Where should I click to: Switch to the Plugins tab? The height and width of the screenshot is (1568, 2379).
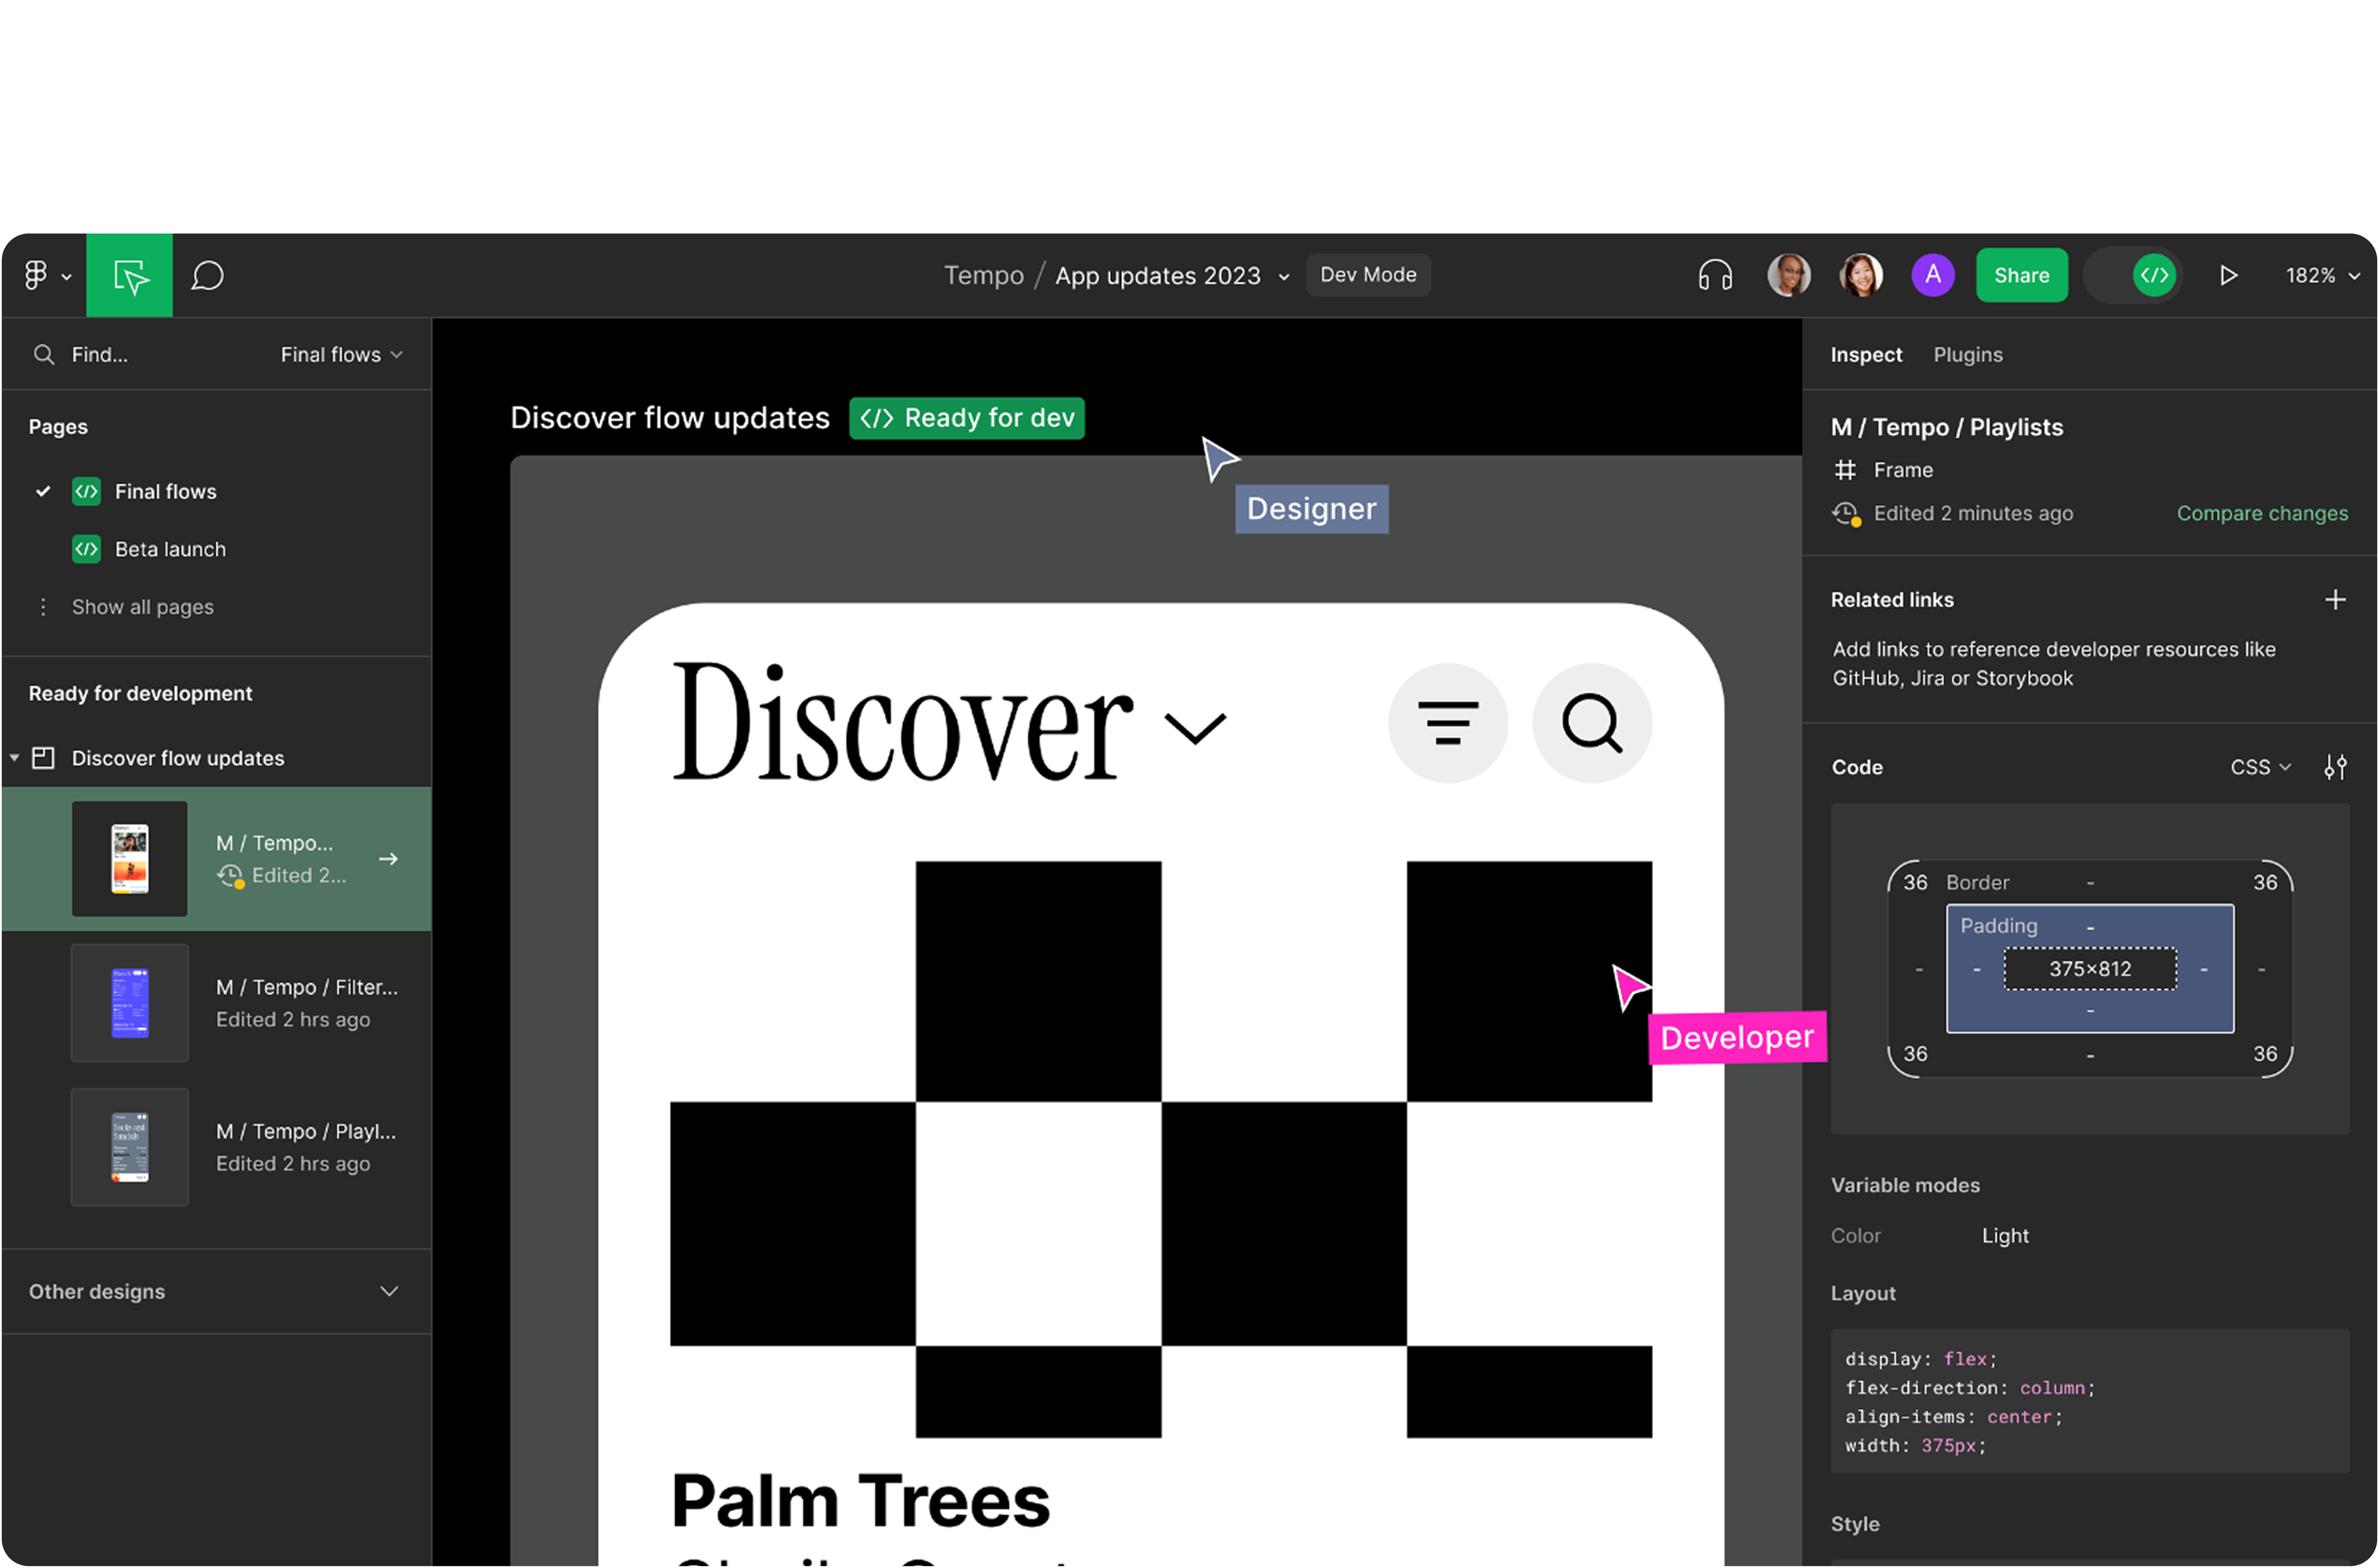1967,355
